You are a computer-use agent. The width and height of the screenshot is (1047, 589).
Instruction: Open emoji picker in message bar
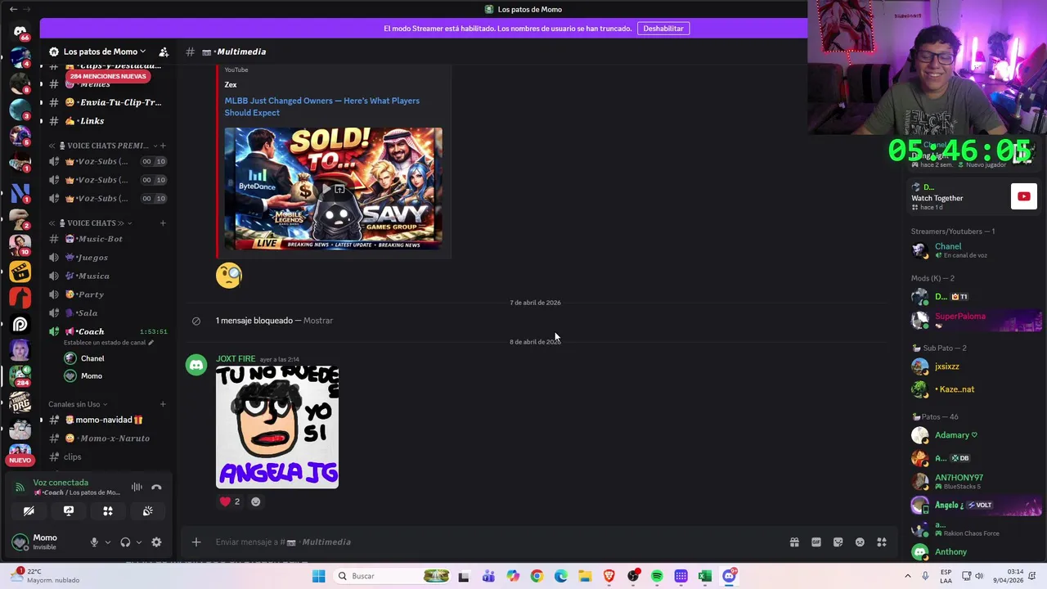pos(860,542)
